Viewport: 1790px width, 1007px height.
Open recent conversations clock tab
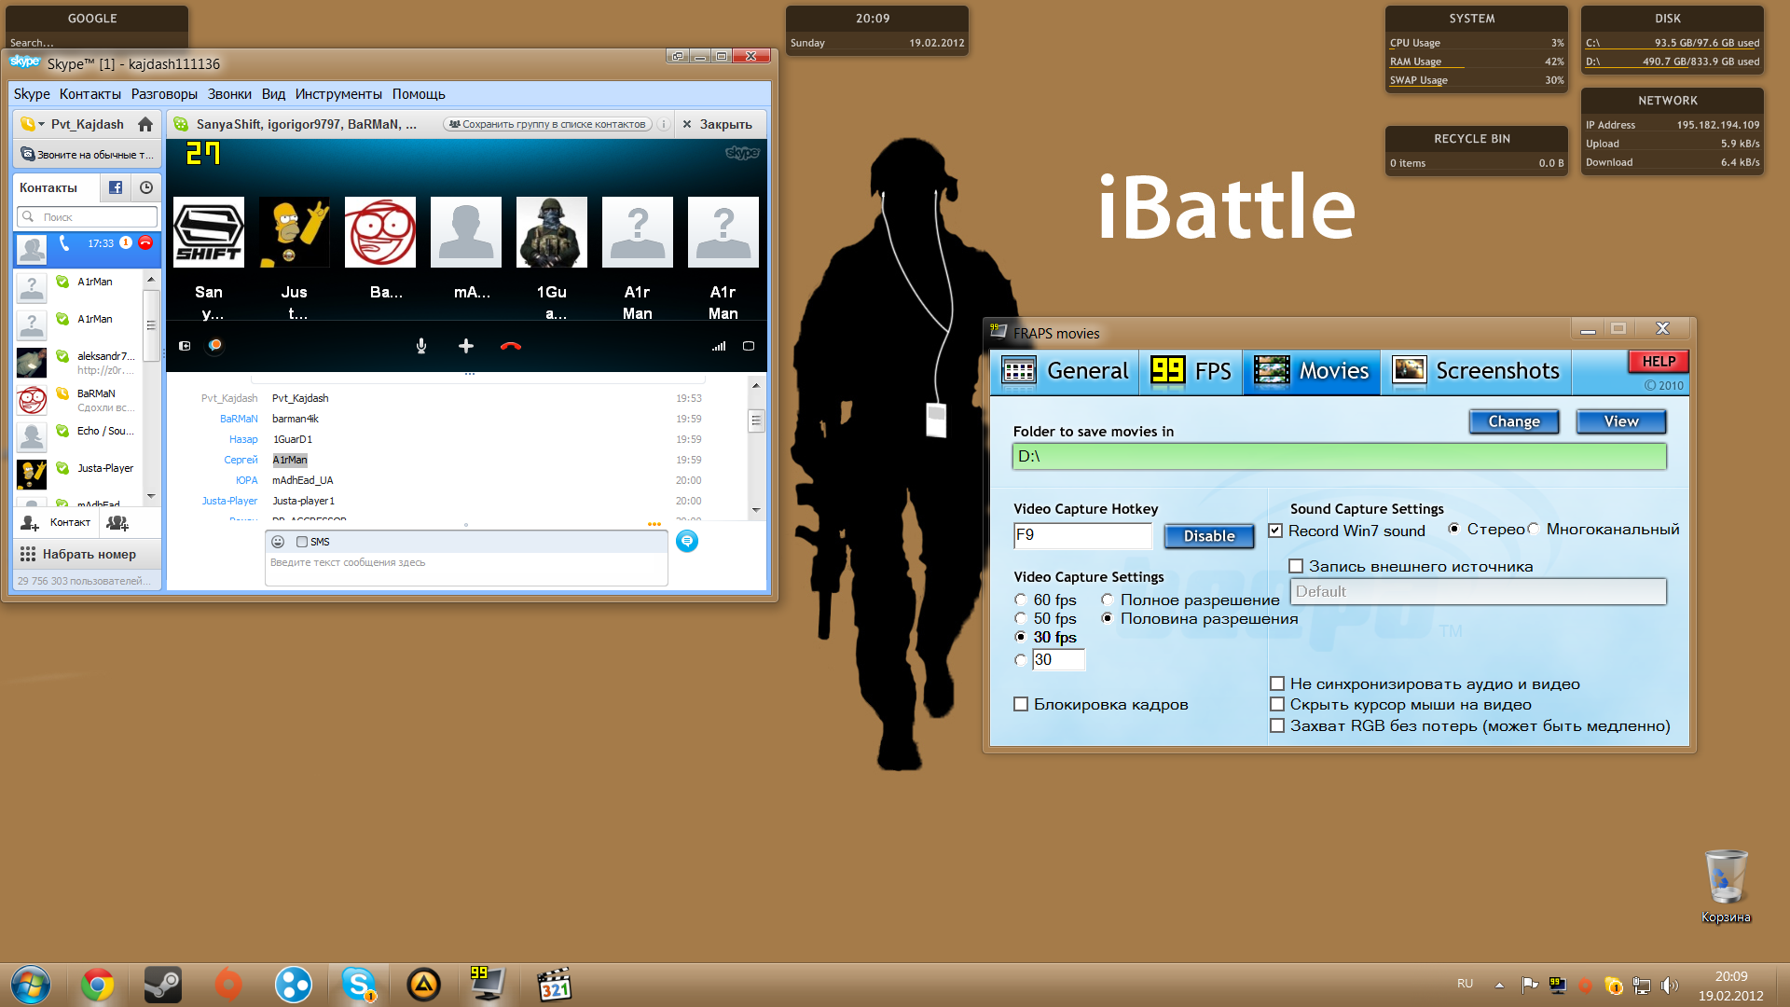(146, 187)
